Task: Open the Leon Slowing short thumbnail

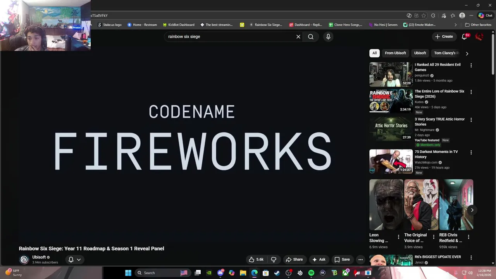Action: pyautogui.click(x=386, y=205)
